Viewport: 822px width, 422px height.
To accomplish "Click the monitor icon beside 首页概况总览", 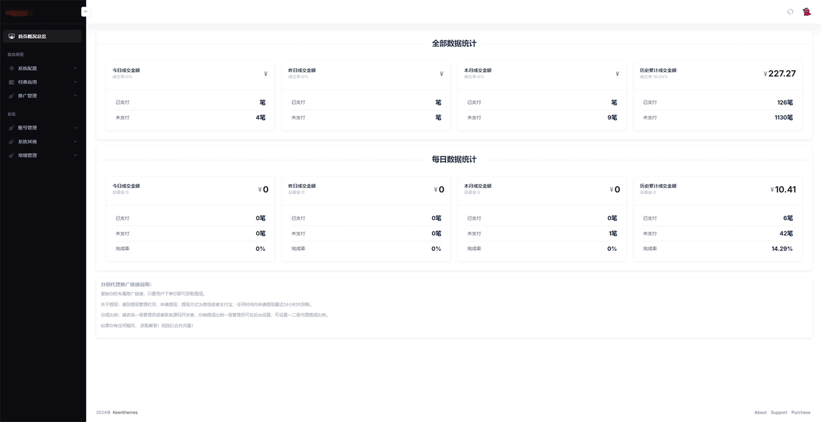I will [12, 36].
